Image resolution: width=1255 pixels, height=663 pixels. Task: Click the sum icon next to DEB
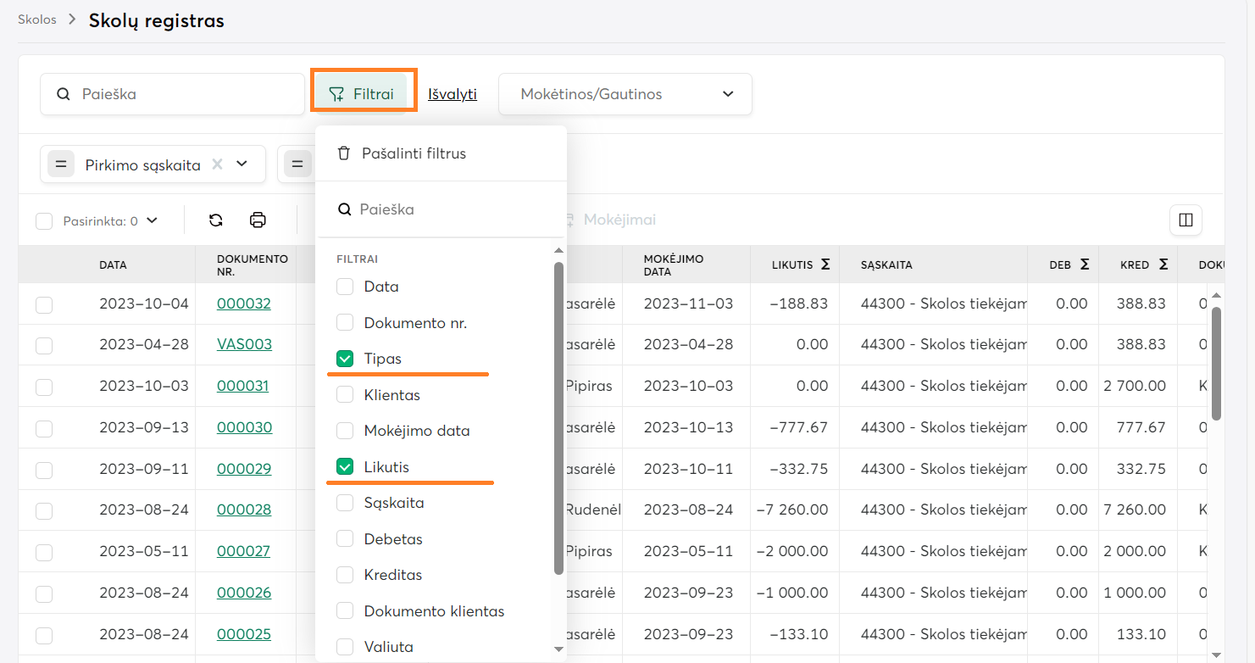coord(1084,265)
